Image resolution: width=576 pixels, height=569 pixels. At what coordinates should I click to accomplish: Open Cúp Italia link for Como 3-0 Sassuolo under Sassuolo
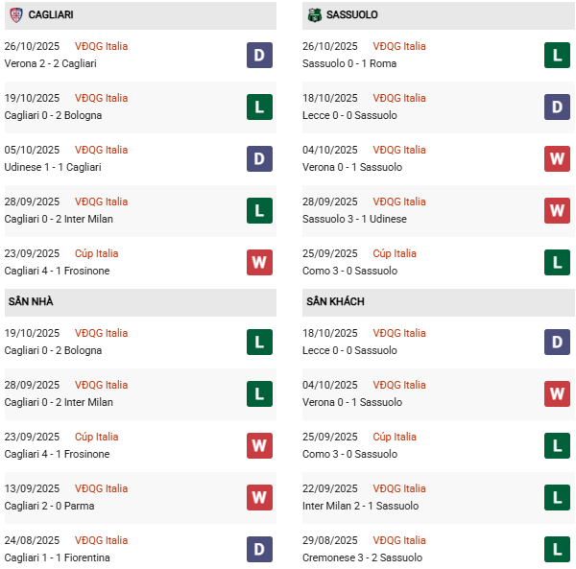pyautogui.click(x=395, y=253)
